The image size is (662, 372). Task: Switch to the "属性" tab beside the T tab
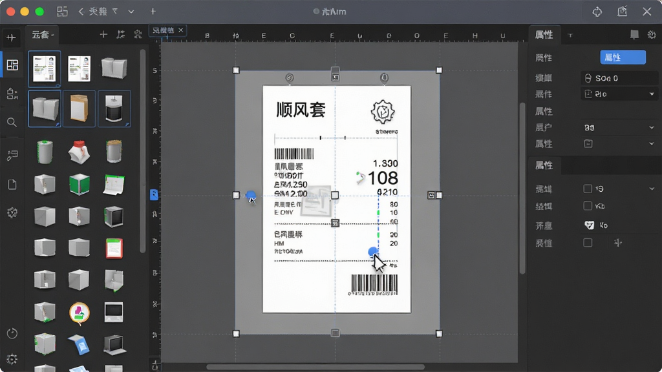[544, 35]
